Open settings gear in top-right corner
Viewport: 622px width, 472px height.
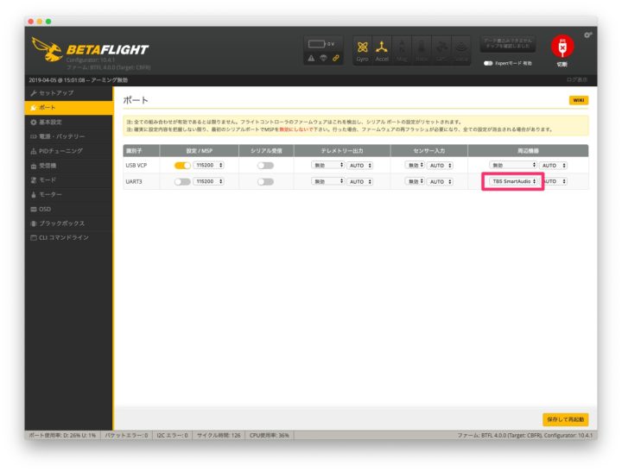588,35
